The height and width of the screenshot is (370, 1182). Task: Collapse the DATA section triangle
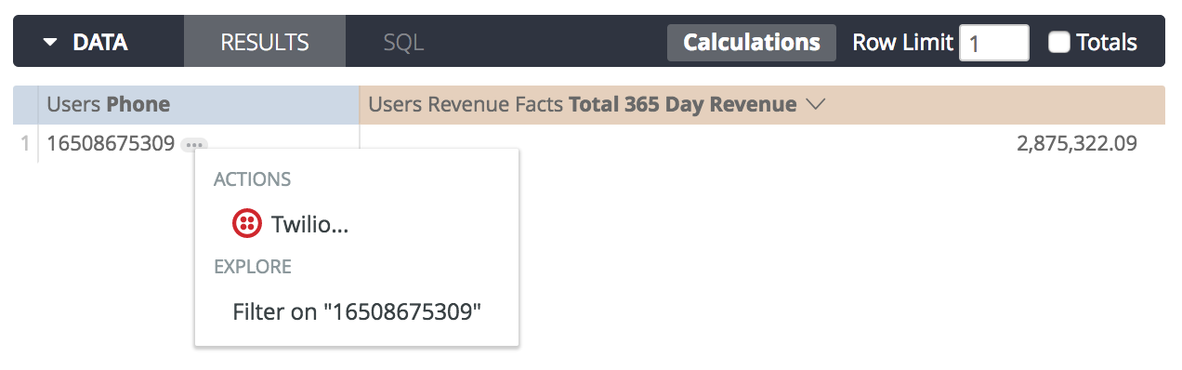(x=50, y=43)
